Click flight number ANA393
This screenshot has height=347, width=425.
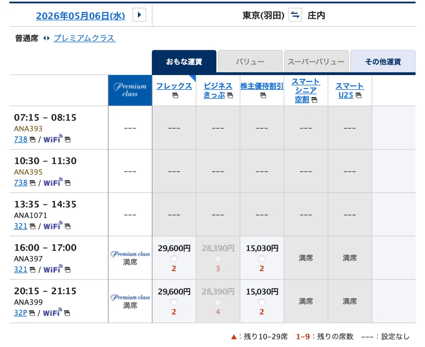(28, 129)
